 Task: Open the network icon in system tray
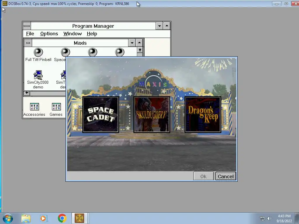point(263,218)
